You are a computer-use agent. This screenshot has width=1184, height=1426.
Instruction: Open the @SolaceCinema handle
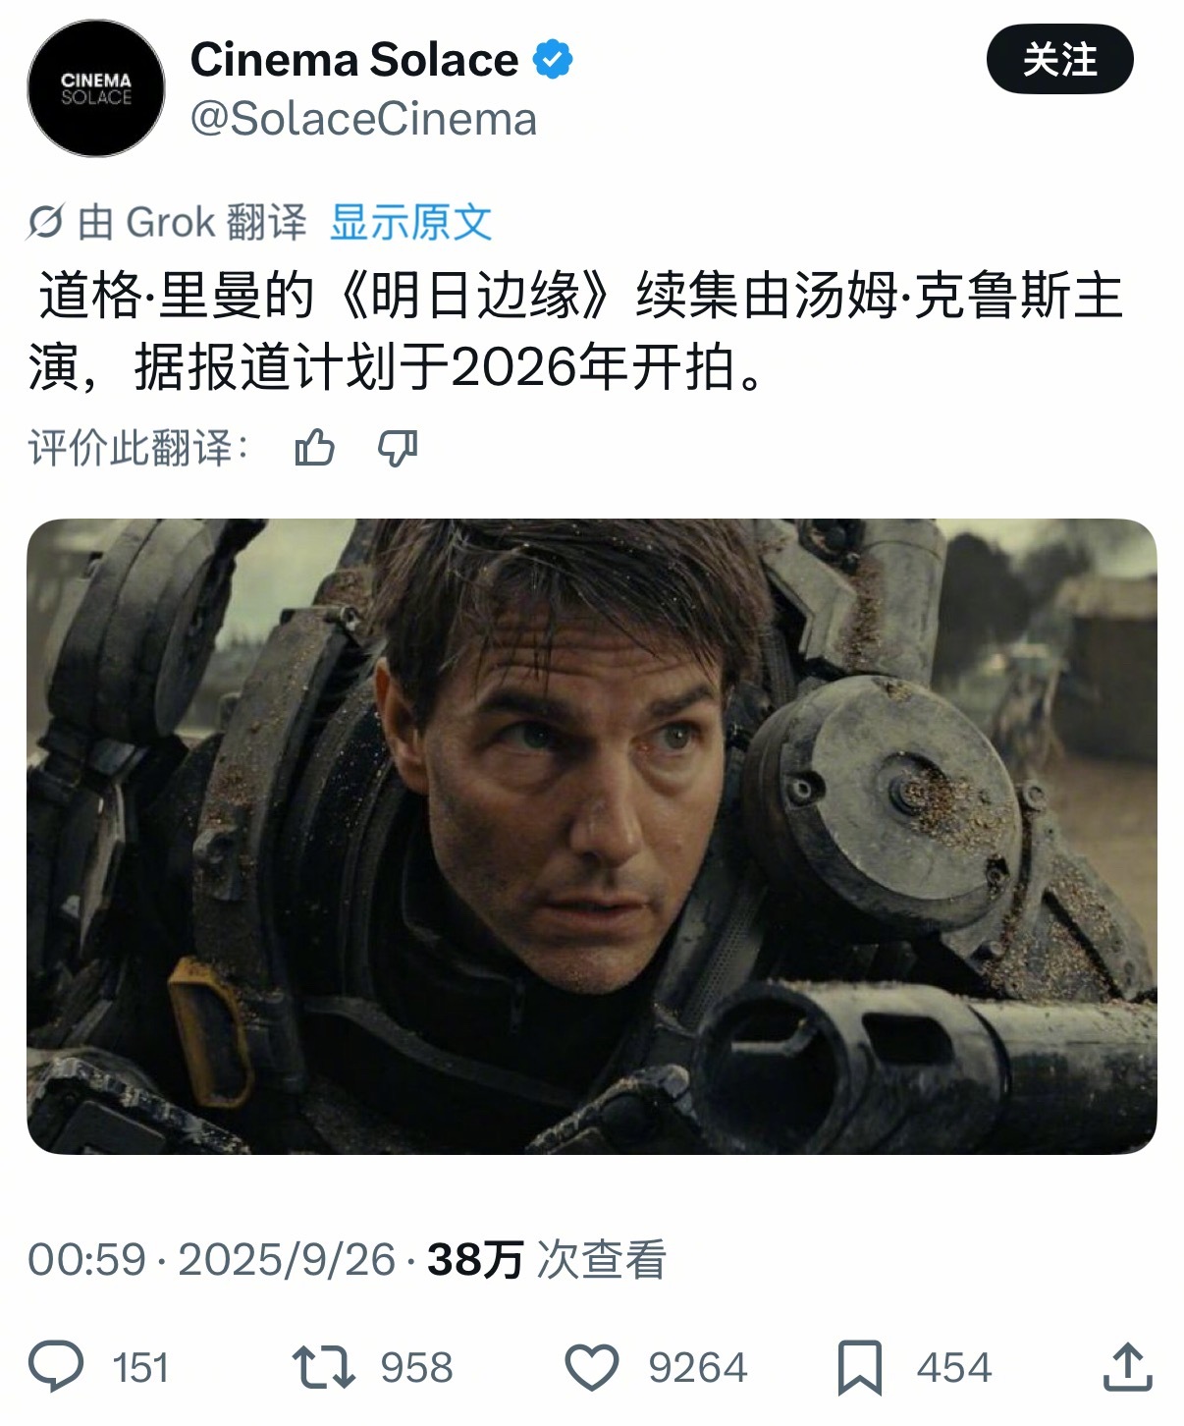pyautogui.click(x=363, y=120)
